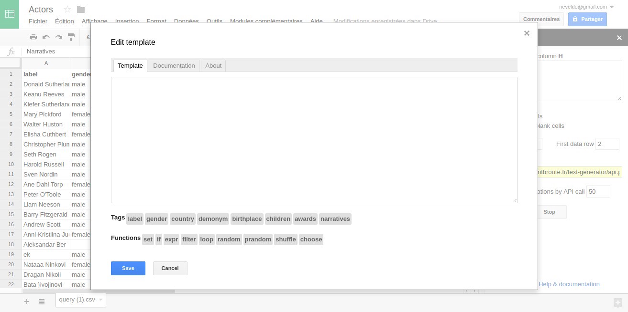Insert the if function
This screenshot has width=628, height=312.
point(159,239)
